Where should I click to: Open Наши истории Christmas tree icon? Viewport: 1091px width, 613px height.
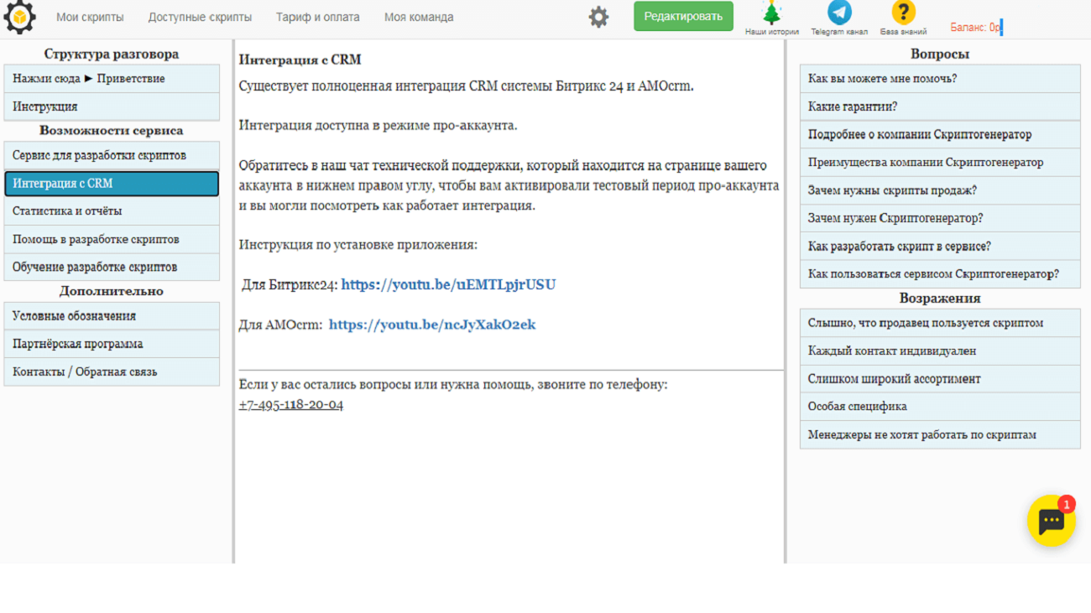pos(771,13)
